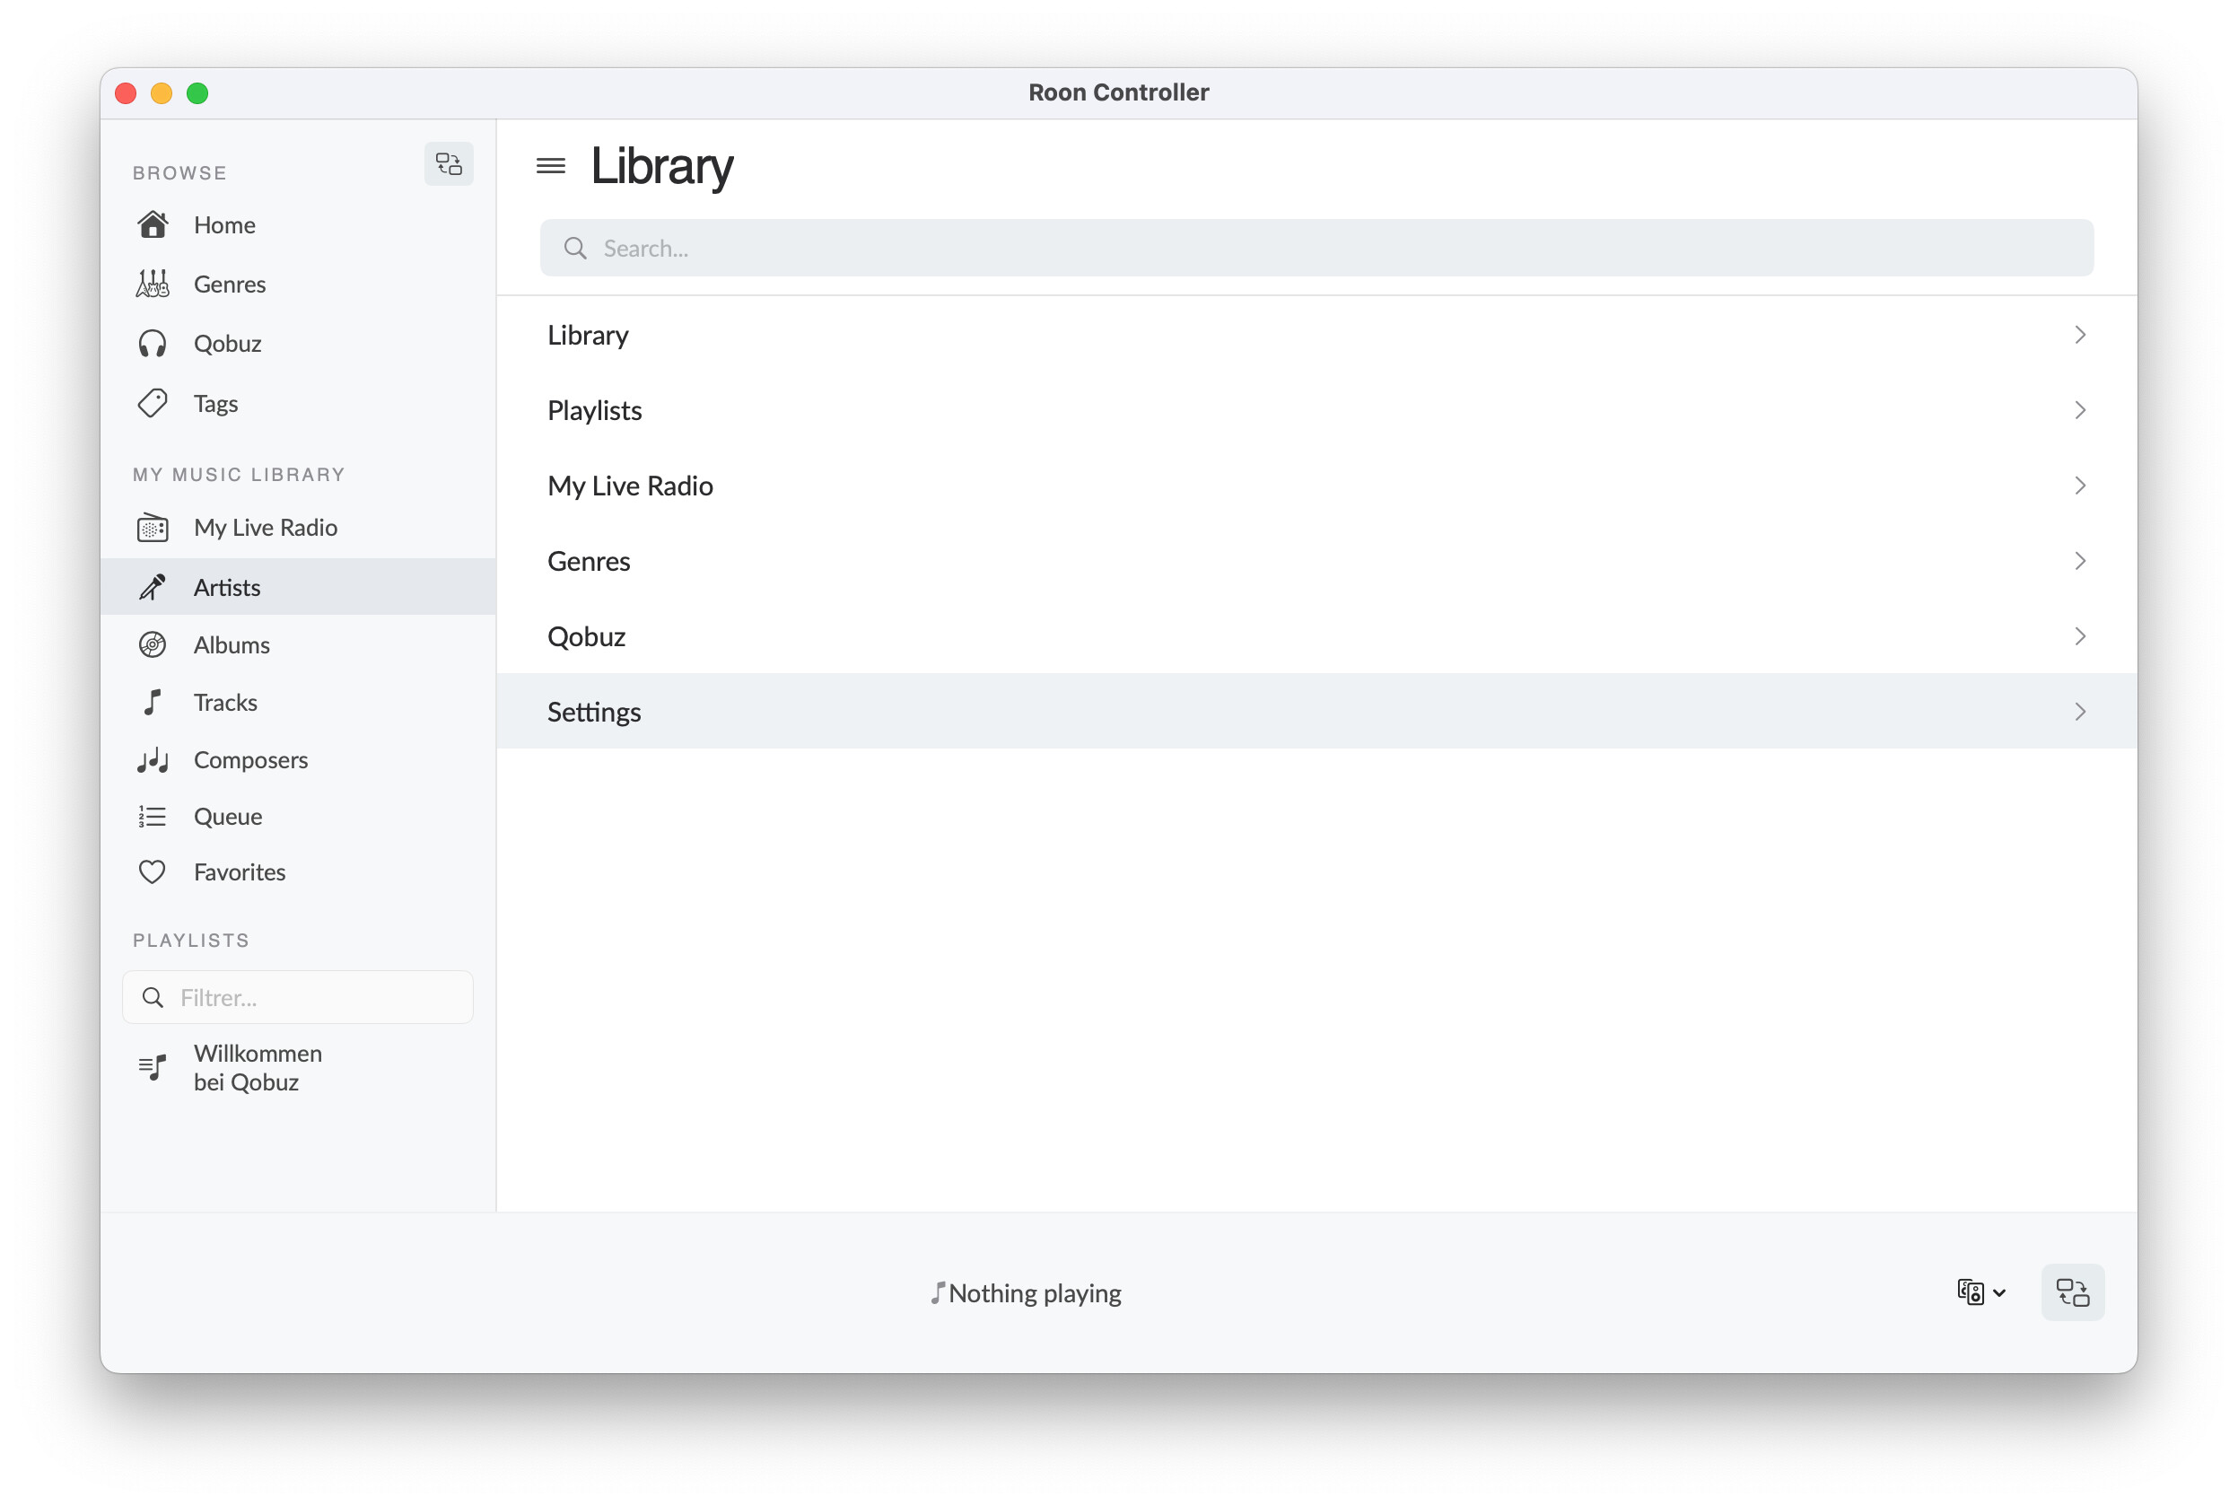Select Tracks in the sidebar
This screenshot has height=1506, width=2238.
click(224, 702)
